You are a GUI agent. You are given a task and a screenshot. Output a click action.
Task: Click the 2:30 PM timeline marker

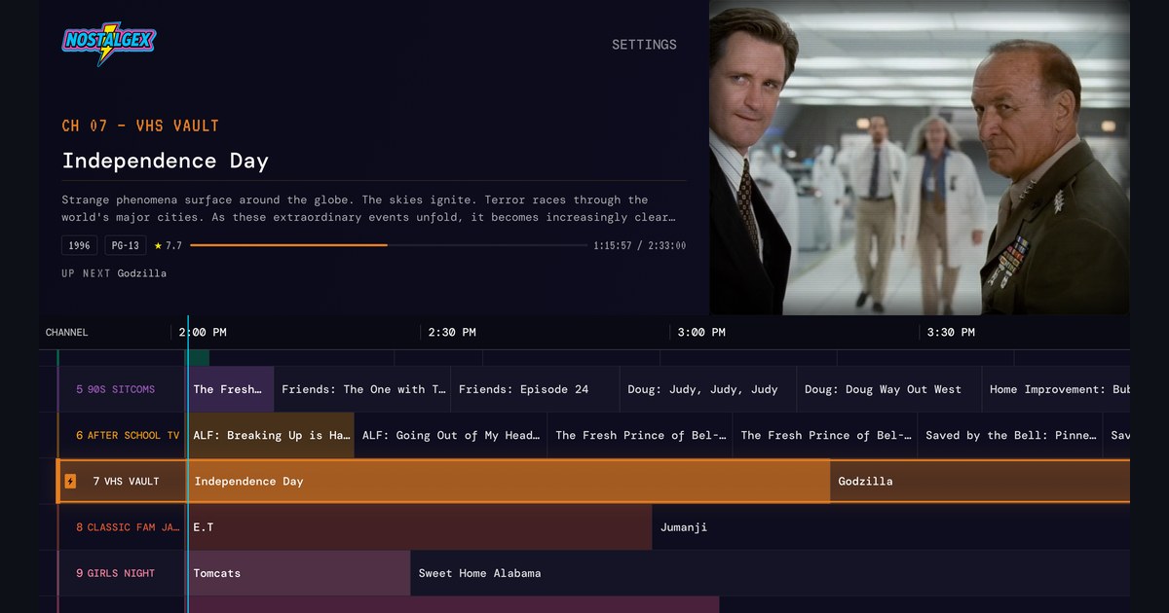pos(452,333)
